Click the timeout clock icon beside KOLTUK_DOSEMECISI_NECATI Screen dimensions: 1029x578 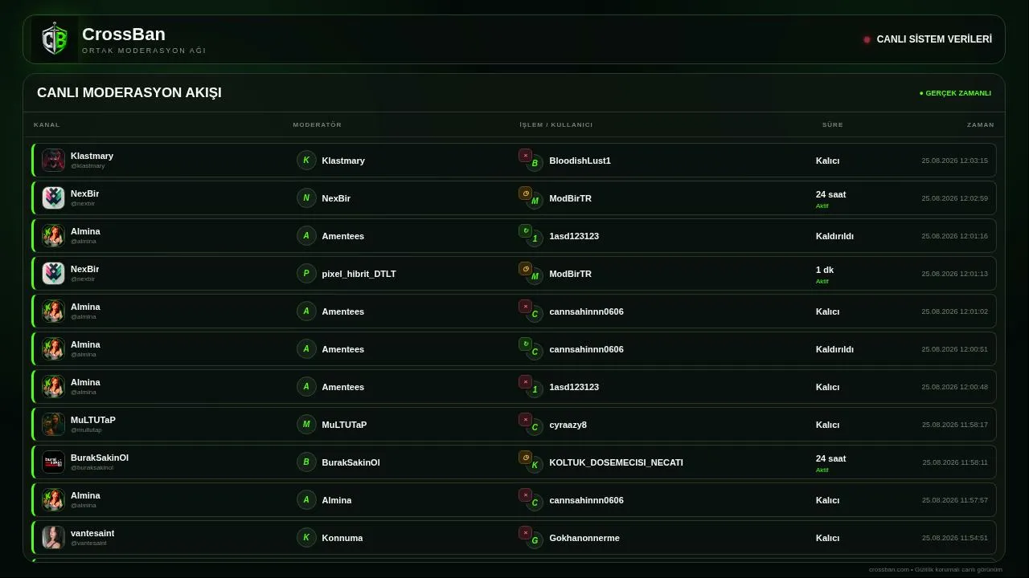[525, 458]
